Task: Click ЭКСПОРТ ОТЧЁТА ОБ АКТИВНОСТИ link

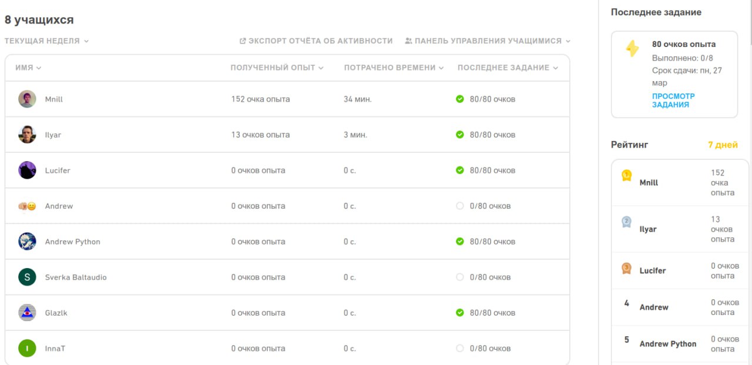Action: [x=320, y=41]
